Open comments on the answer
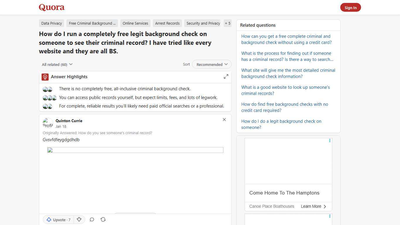The image size is (400, 225). (92, 219)
